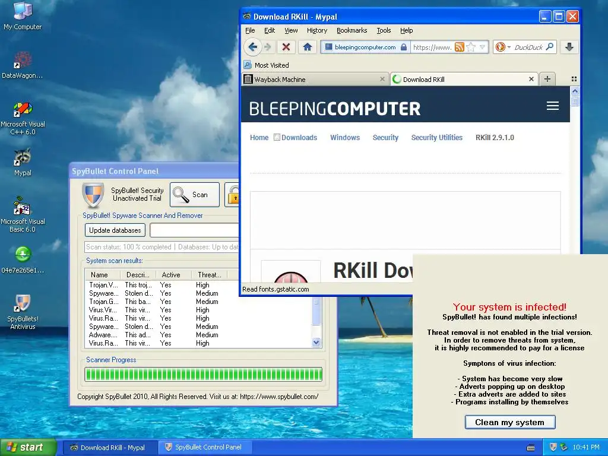The width and height of the screenshot is (608, 456).
Task: Click Scan button in SpyBullet
Action: (x=195, y=195)
